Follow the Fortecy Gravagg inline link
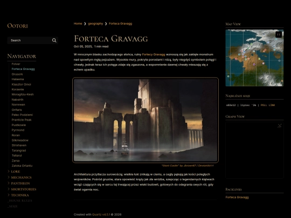Image resolution: width=291 pixels, height=218 pixels. tap(154, 54)
